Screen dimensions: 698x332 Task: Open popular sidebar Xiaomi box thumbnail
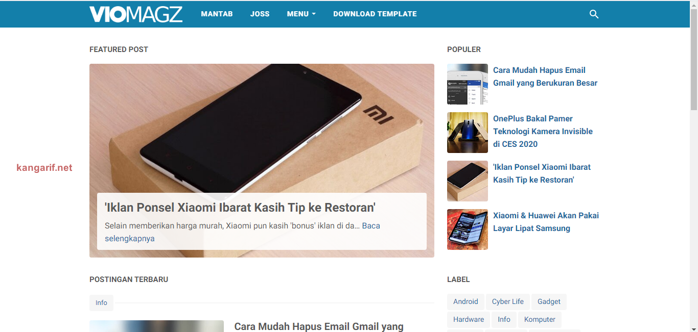tap(468, 181)
